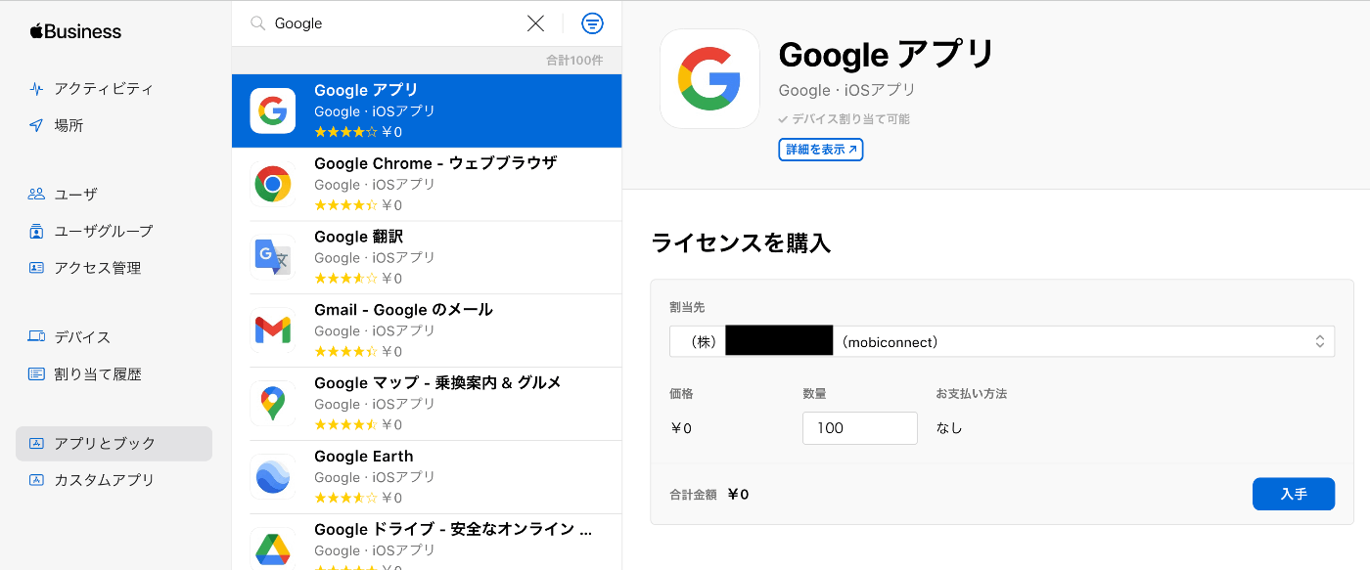Click the star rating of Google 翻訳
This screenshot has width=1370, height=570.
(x=345, y=279)
